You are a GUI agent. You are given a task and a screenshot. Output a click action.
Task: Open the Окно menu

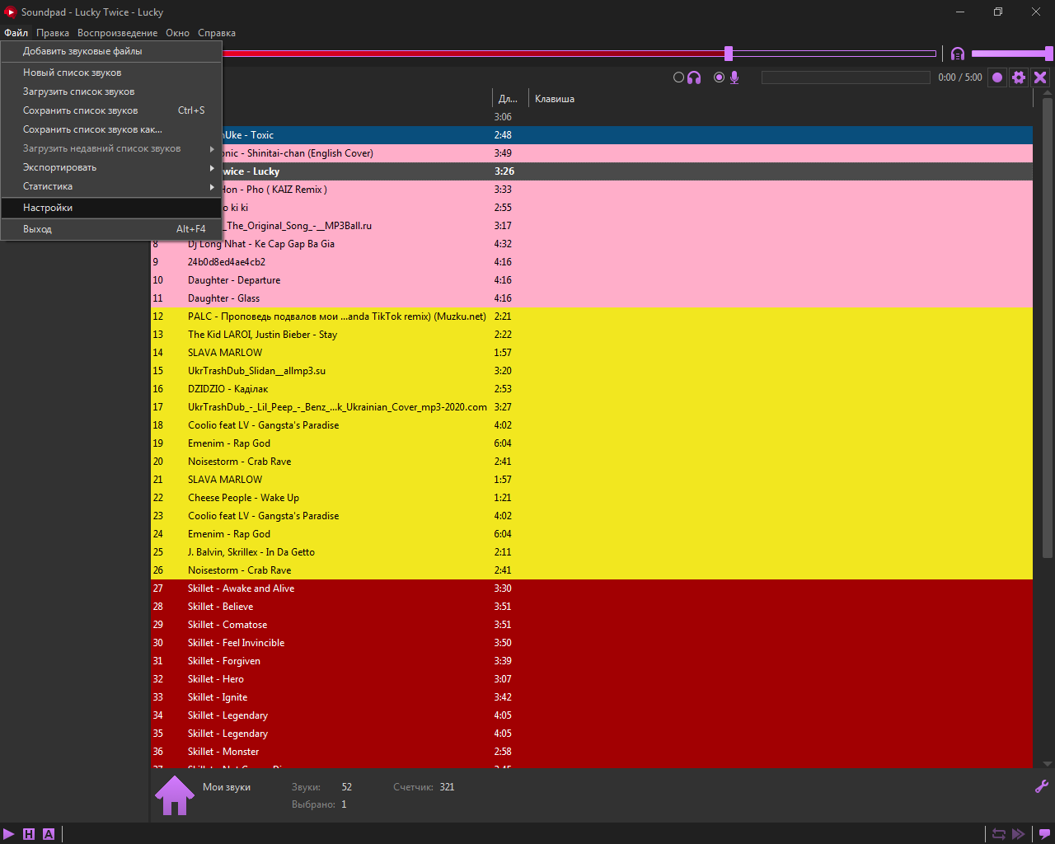click(x=177, y=33)
